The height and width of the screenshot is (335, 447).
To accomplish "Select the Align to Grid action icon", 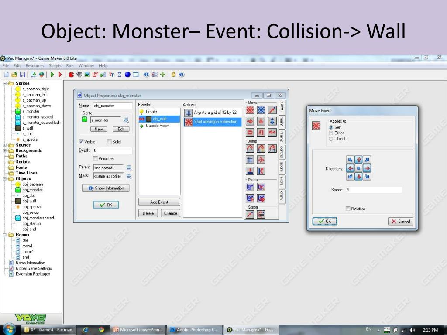I will click(250, 160).
